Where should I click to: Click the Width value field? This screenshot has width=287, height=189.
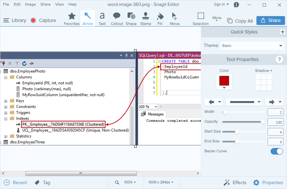tap(275, 112)
